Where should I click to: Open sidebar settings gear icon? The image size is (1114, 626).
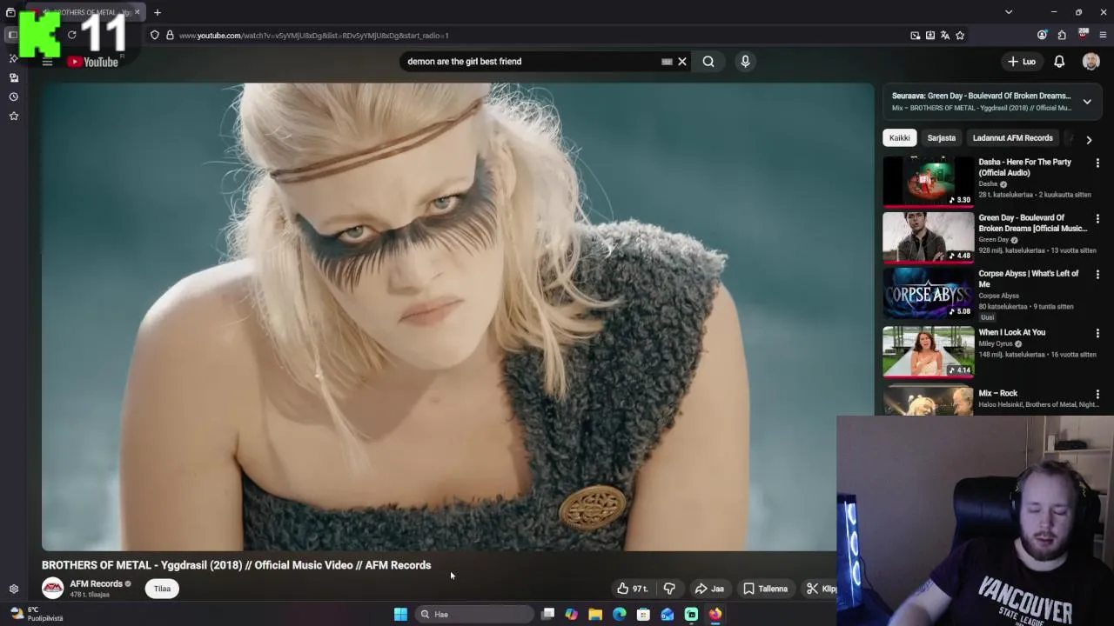pyautogui.click(x=13, y=589)
